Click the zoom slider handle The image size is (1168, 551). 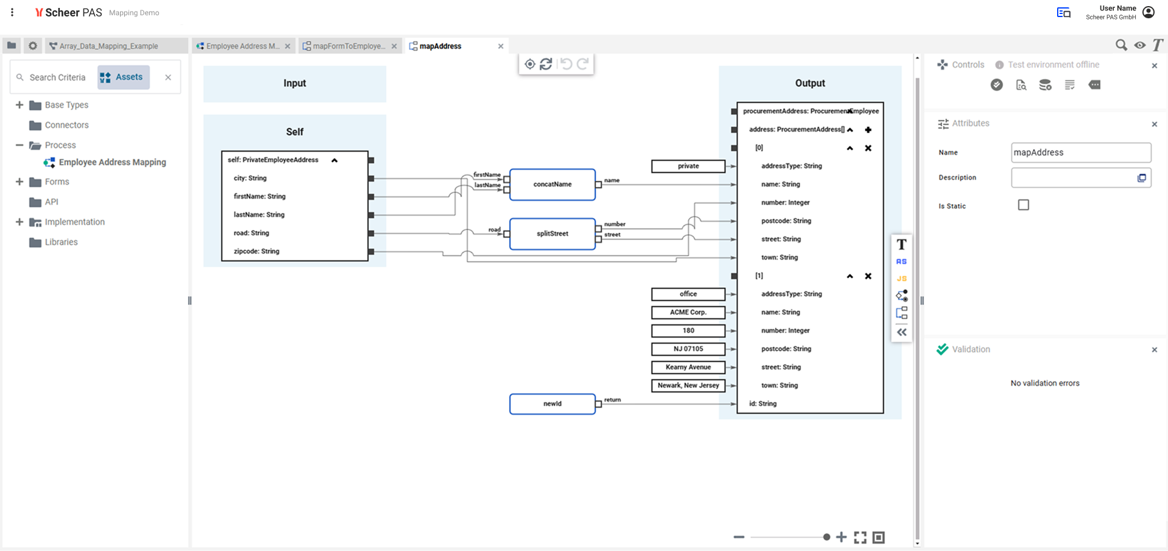(827, 537)
